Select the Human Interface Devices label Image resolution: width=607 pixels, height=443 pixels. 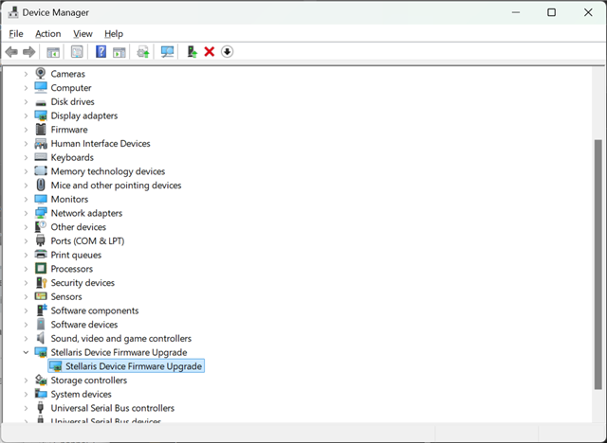click(101, 143)
